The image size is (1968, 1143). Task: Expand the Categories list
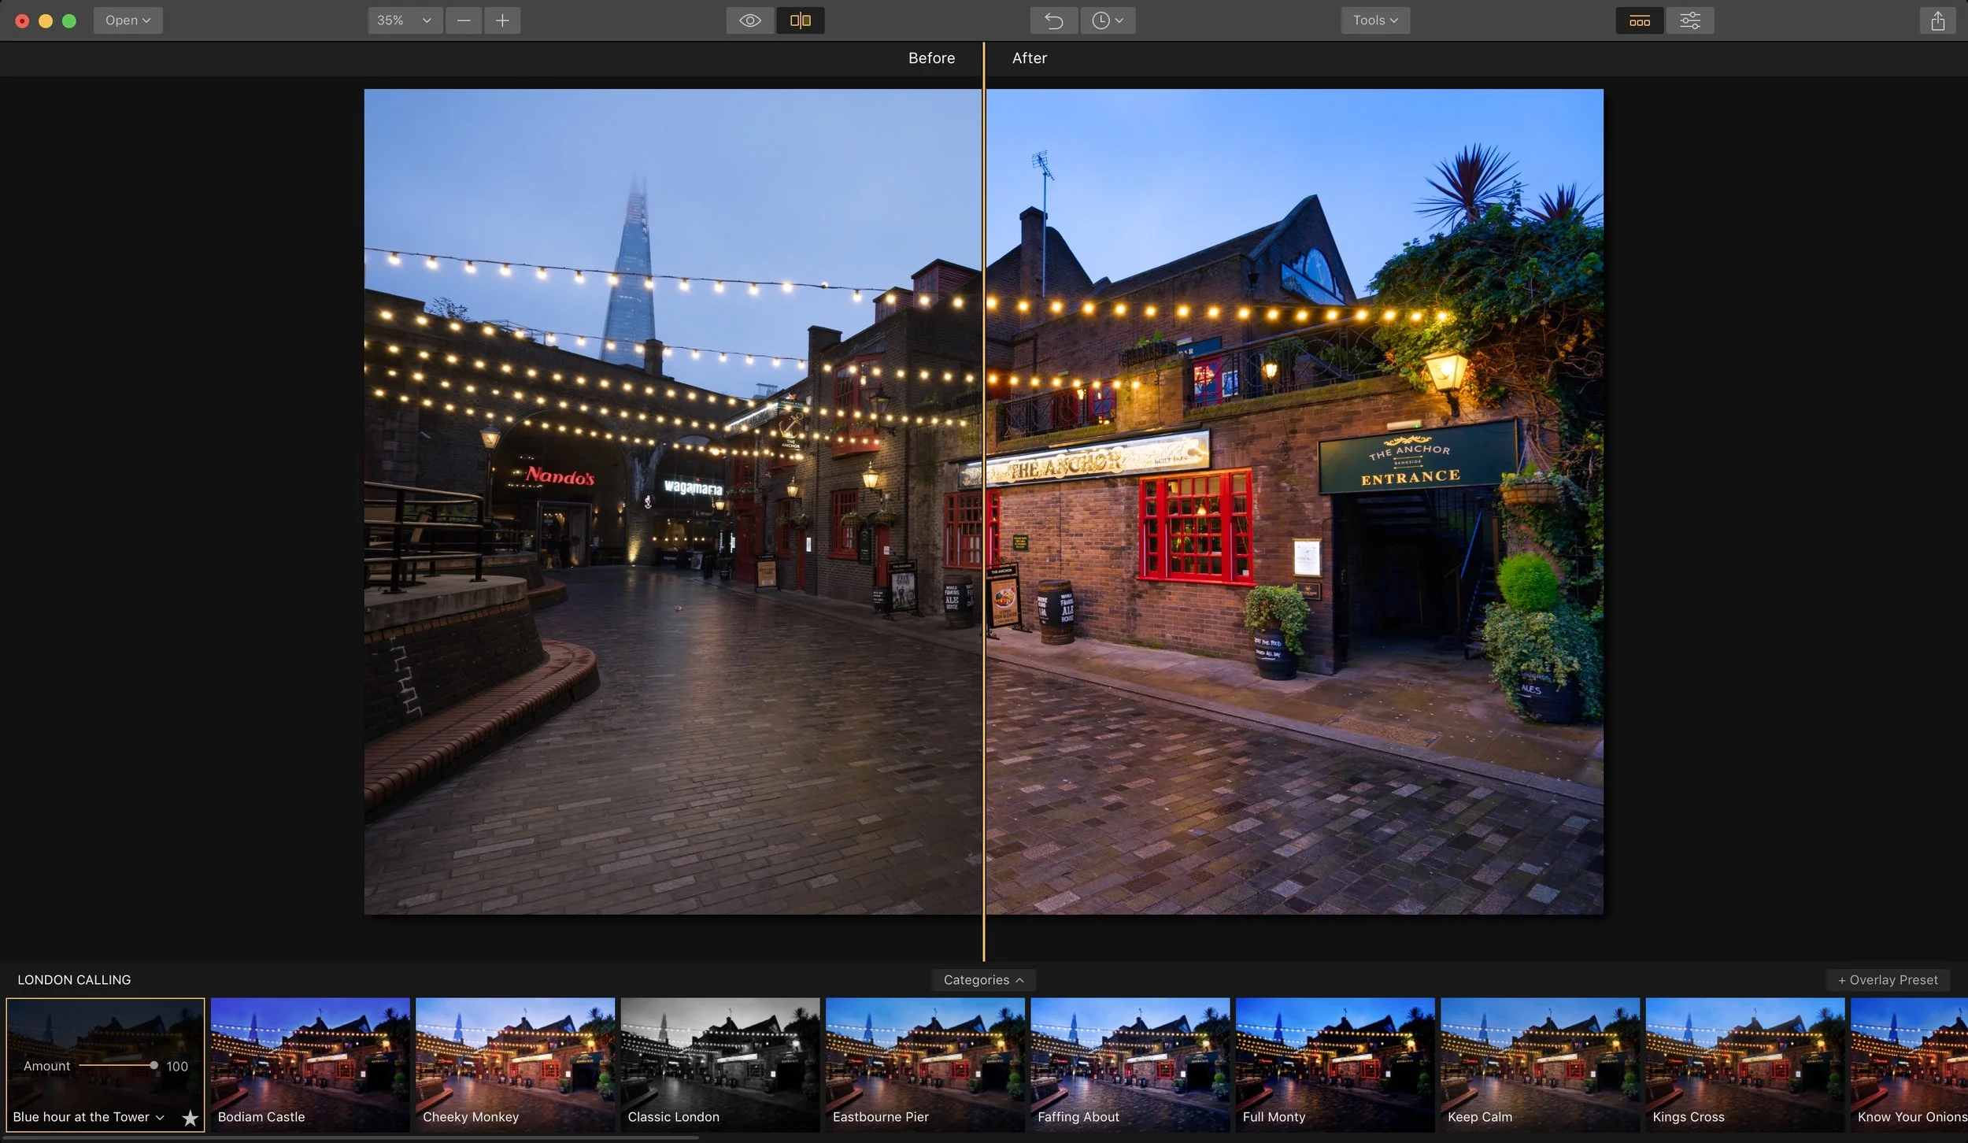point(983,980)
